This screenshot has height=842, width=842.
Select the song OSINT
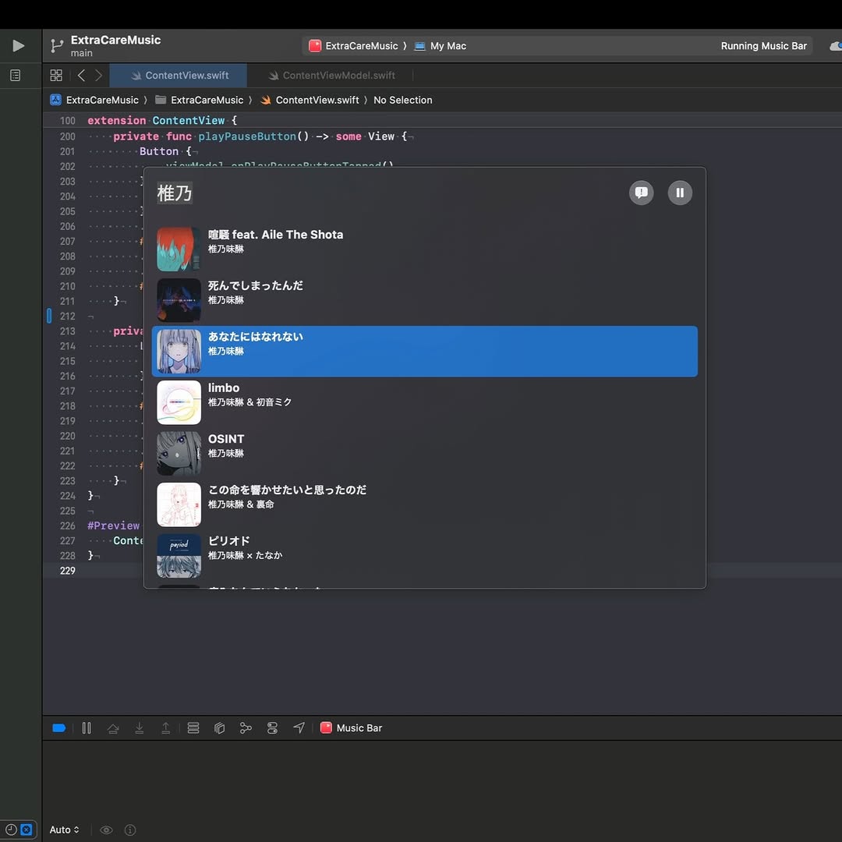pos(424,453)
